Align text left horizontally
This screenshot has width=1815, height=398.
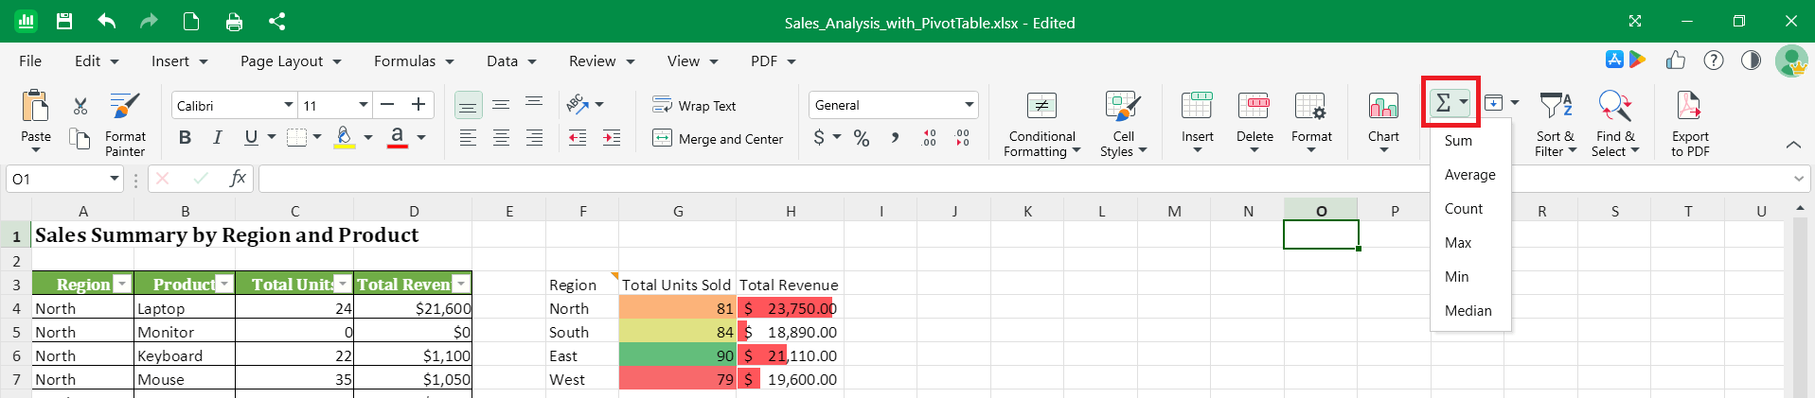pos(468,138)
